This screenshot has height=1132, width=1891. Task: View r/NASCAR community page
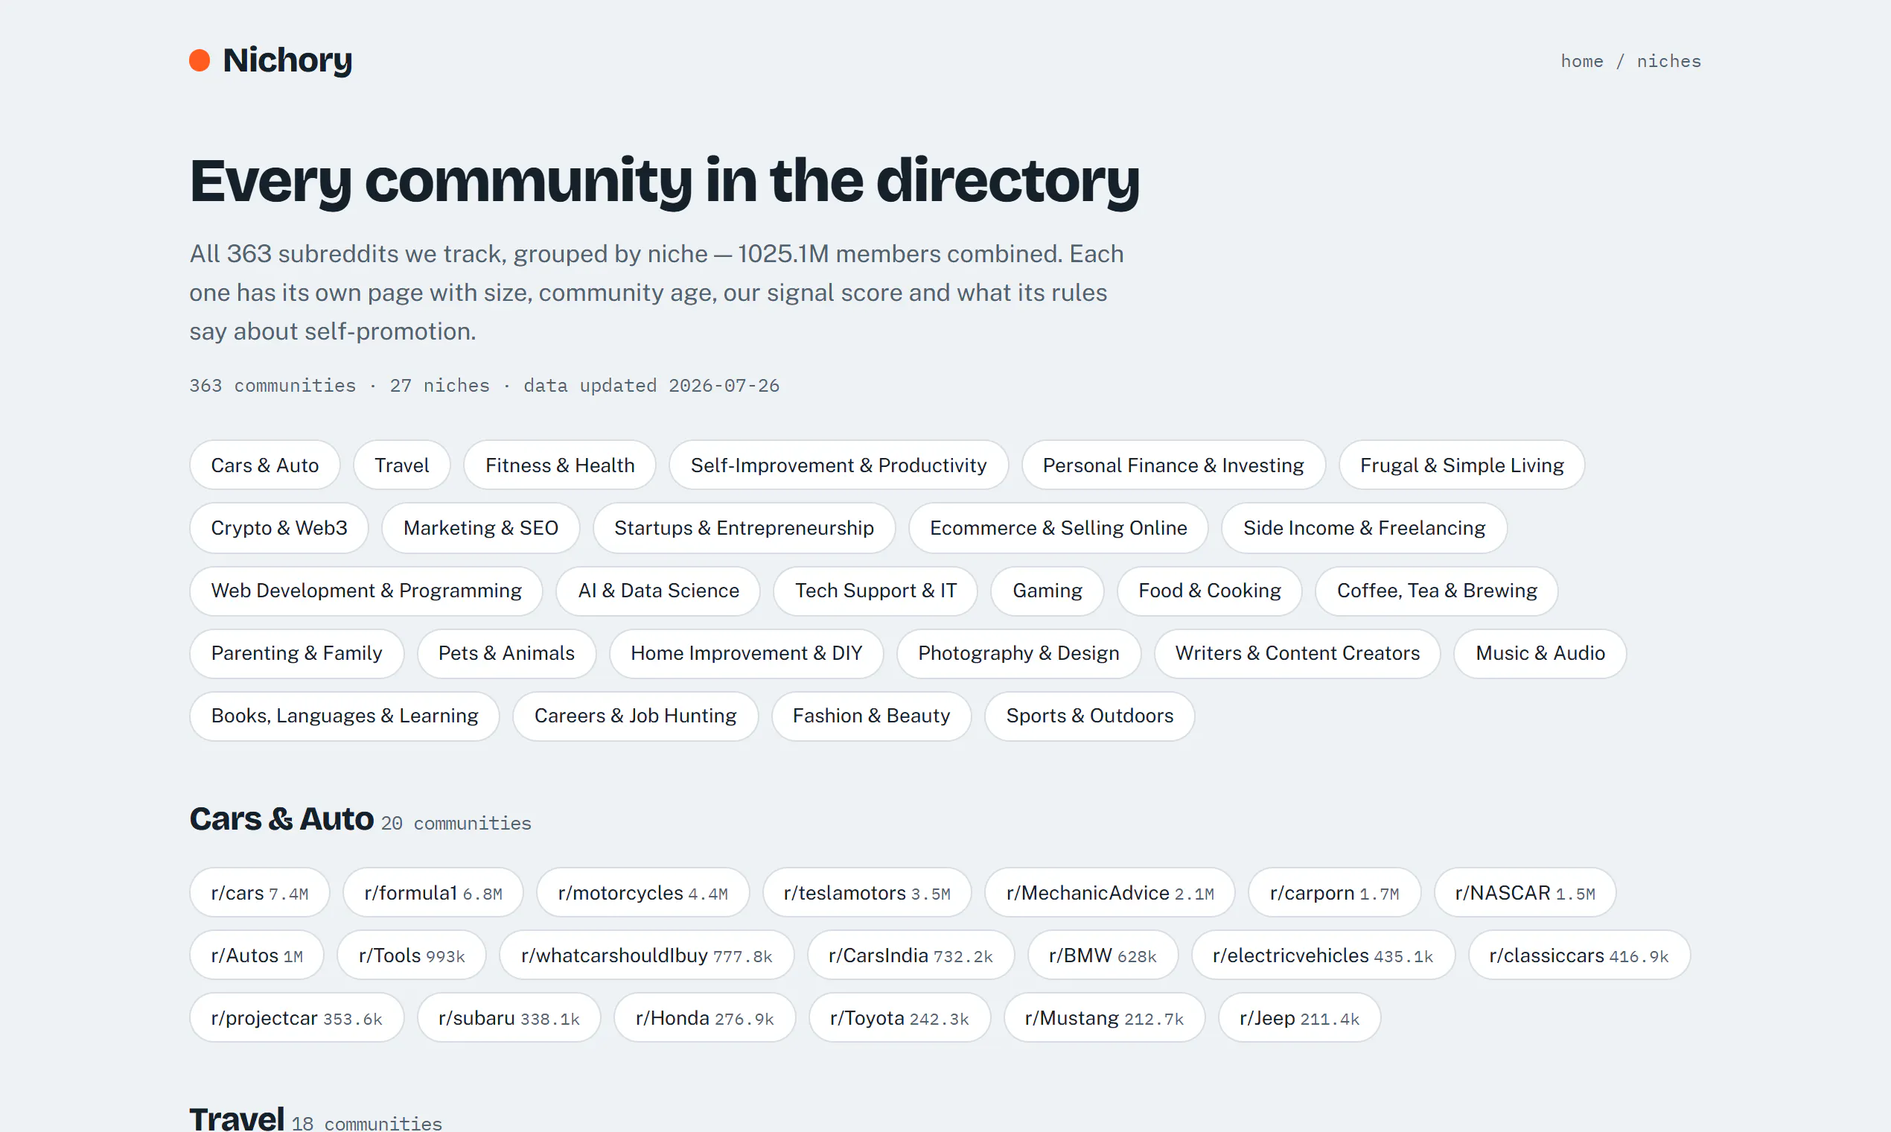click(1524, 892)
